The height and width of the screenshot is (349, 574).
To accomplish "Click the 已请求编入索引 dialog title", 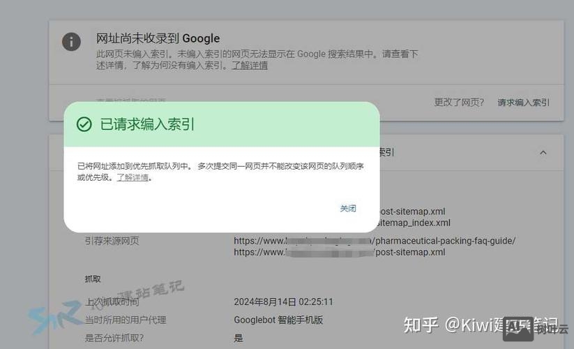I will 147,124.
